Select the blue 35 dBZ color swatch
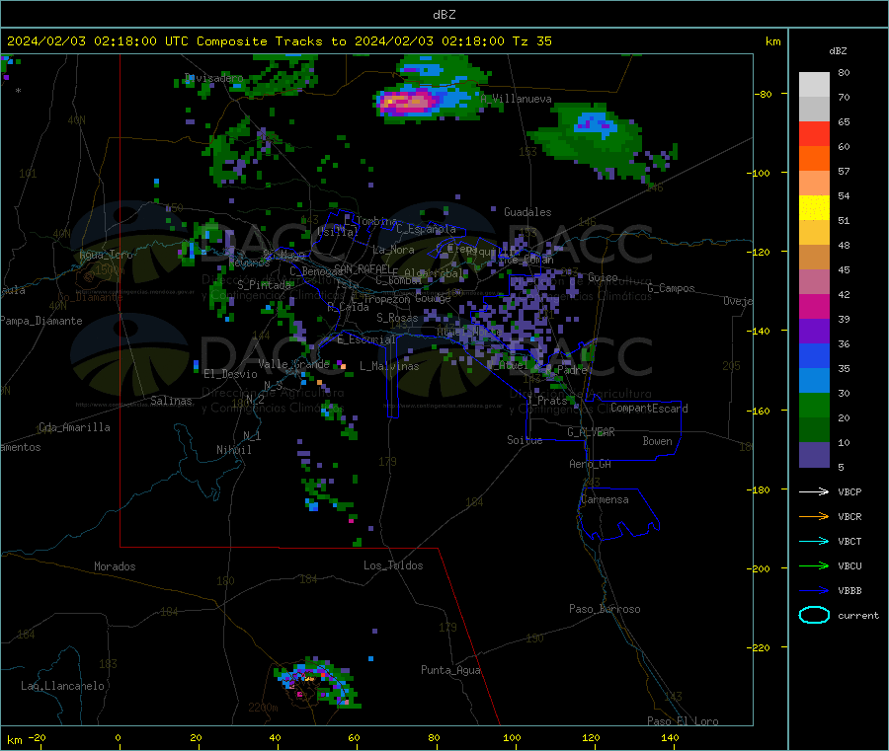The height and width of the screenshot is (751, 889). [814, 355]
